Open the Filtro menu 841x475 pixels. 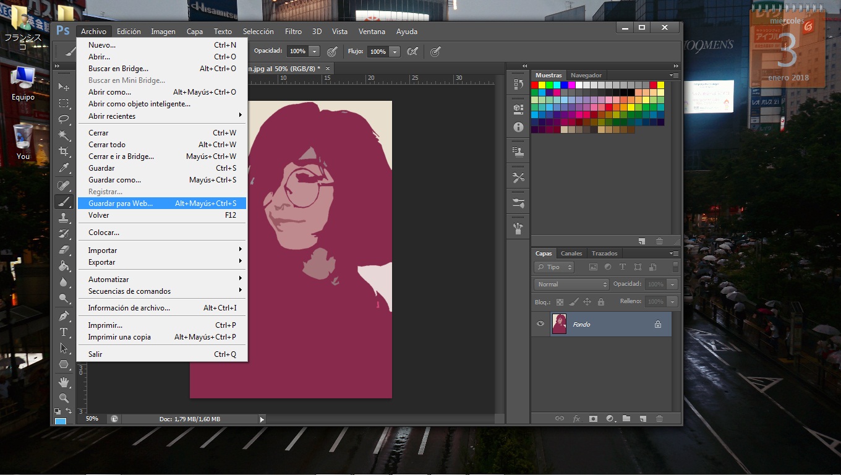pos(293,32)
